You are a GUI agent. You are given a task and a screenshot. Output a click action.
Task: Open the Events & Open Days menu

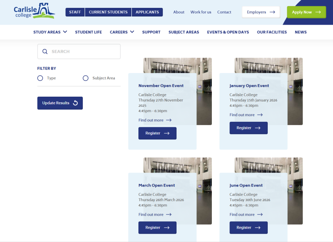[x=228, y=32]
